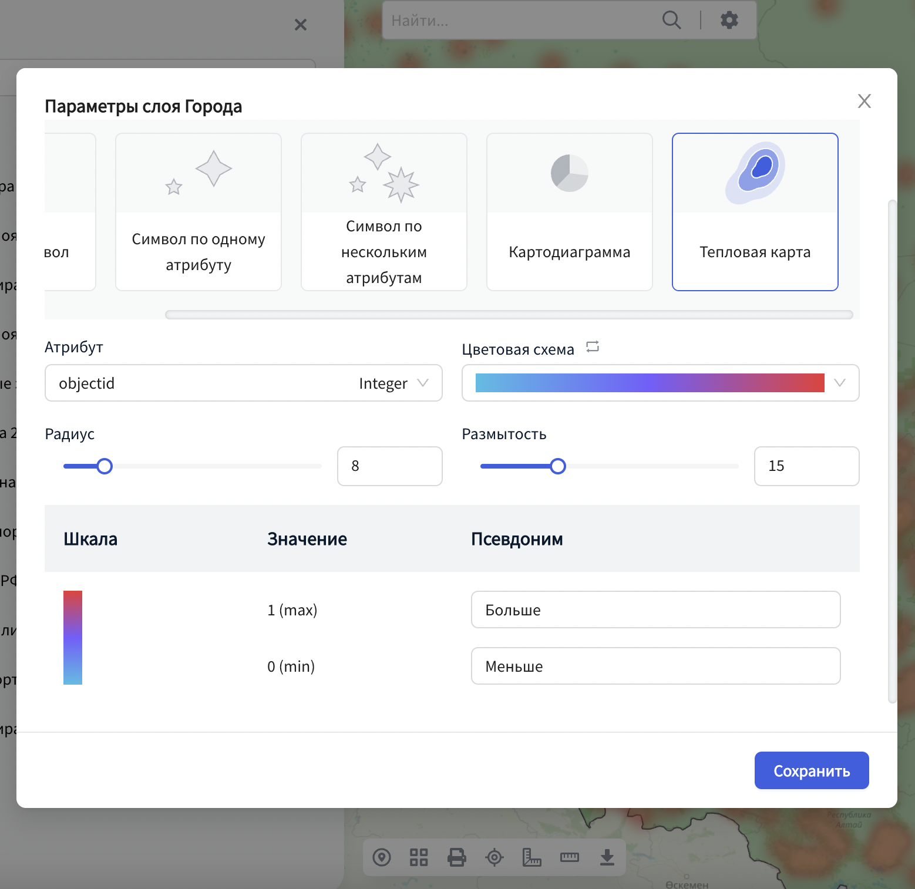The image size is (915, 889).
Task: Click the download icon in the bottom toolbar
Action: point(607,857)
